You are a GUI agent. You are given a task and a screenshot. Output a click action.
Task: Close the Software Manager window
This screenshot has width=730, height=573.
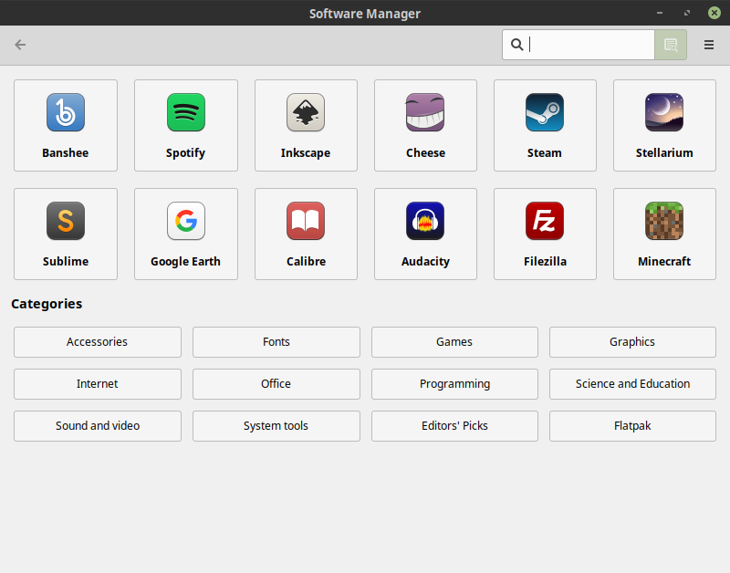click(714, 13)
